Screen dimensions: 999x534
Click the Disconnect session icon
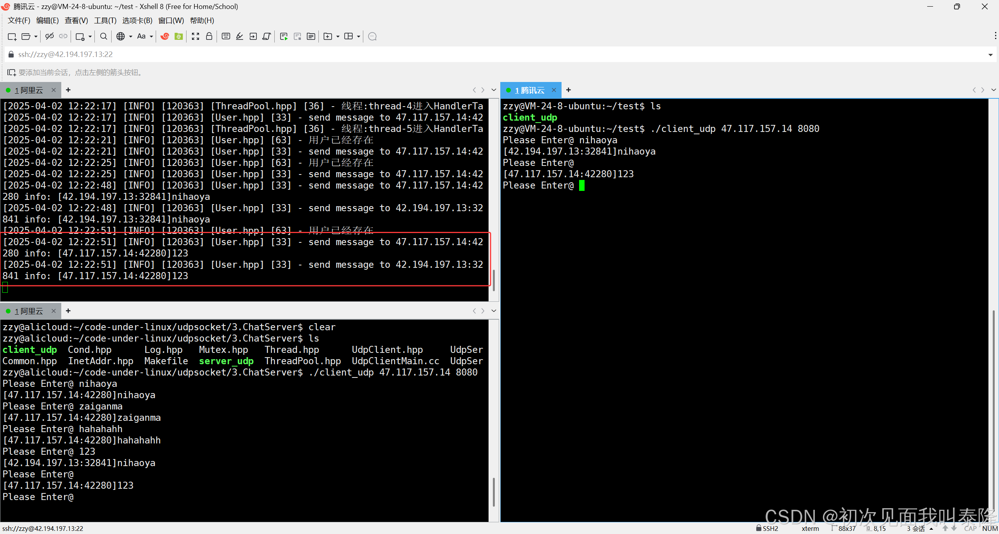tap(49, 36)
